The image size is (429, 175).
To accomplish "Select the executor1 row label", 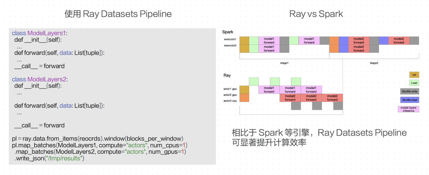I will coord(230,39).
